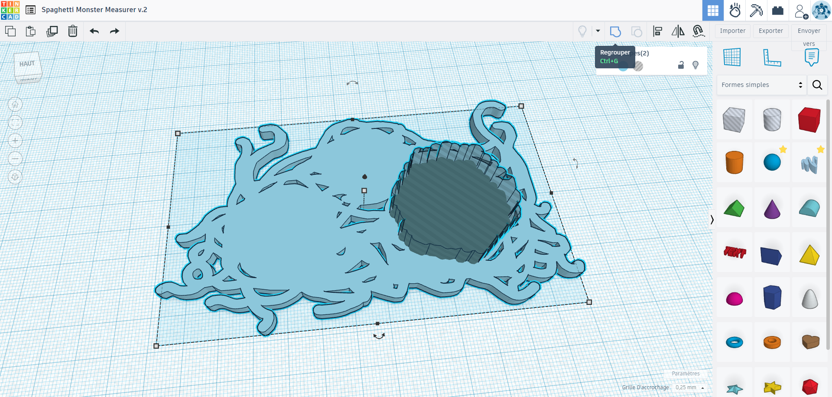Hide selection using inspector lightbulb

695,65
